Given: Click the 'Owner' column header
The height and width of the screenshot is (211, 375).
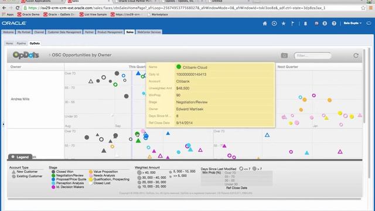Looking at the screenshot, I should tap(16, 67).
